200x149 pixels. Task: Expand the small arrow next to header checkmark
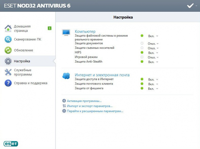pyautogui.click(x=196, y=6)
